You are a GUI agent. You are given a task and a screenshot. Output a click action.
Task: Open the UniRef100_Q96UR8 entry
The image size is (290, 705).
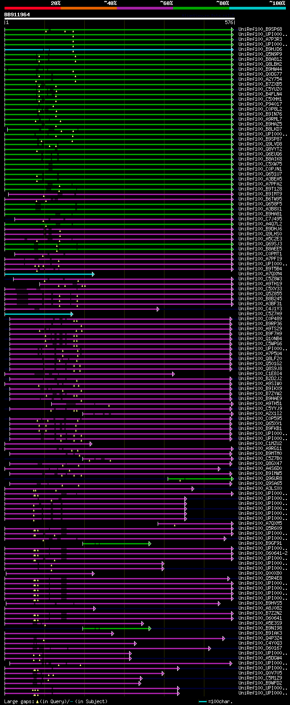coord(260,478)
